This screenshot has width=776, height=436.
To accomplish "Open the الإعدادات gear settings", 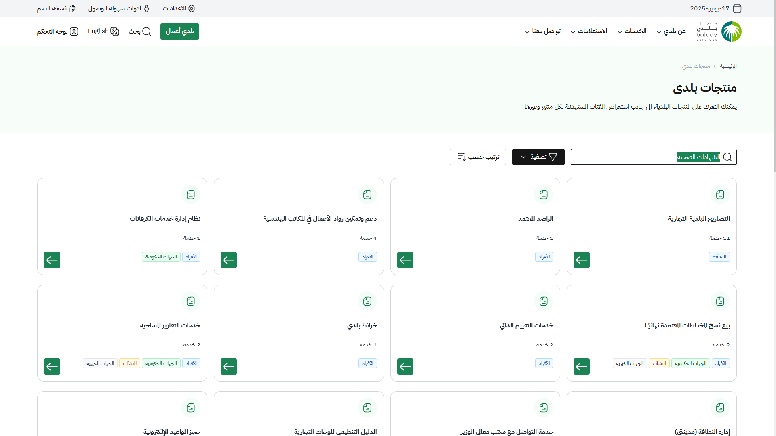I will click(179, 8).
